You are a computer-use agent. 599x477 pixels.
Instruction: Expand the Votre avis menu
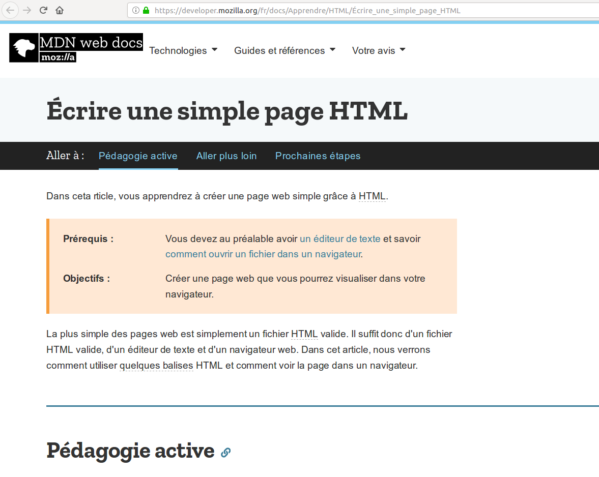pyautogui.click(x=379, y=50)
